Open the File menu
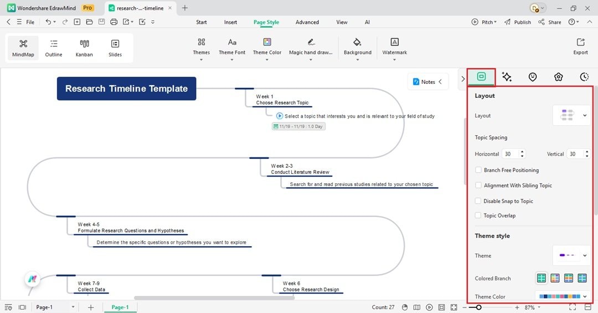Viewport: 598px width, 313px height. (x=30, y=22)
